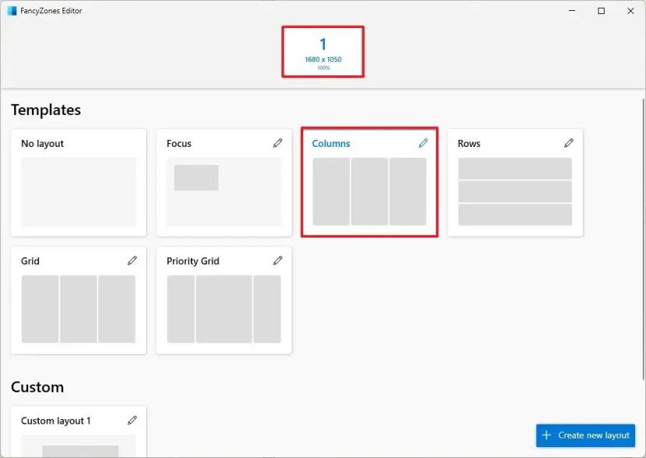
Task: Edit the Grid template via pencil icon
Action: click(x=132, y=260)
